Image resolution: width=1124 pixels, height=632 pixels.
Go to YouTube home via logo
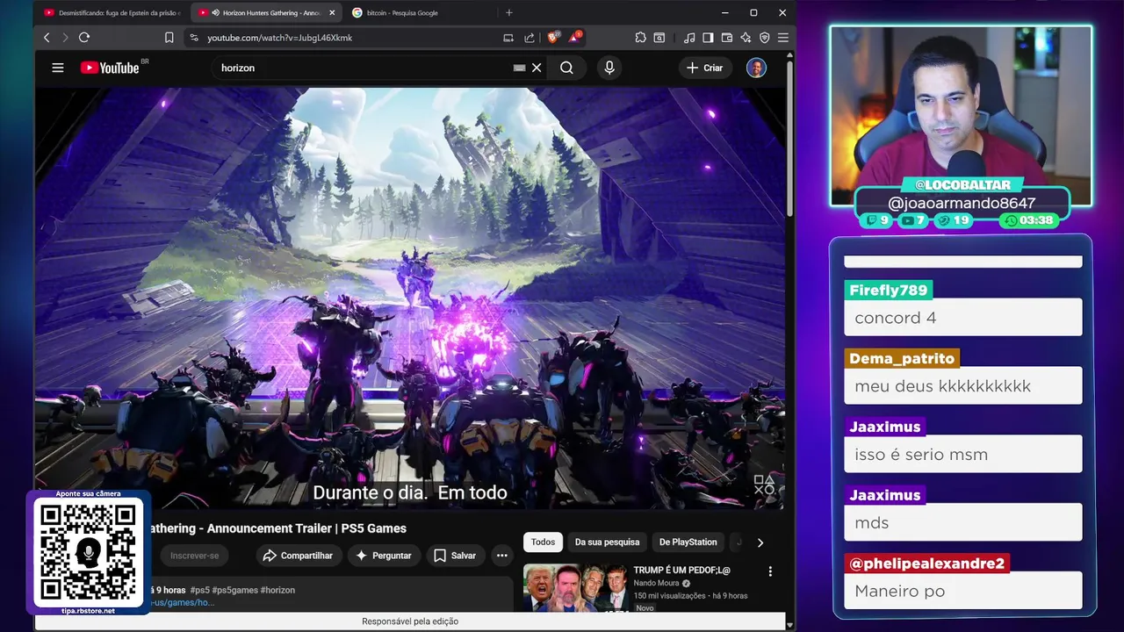(110, 68)
